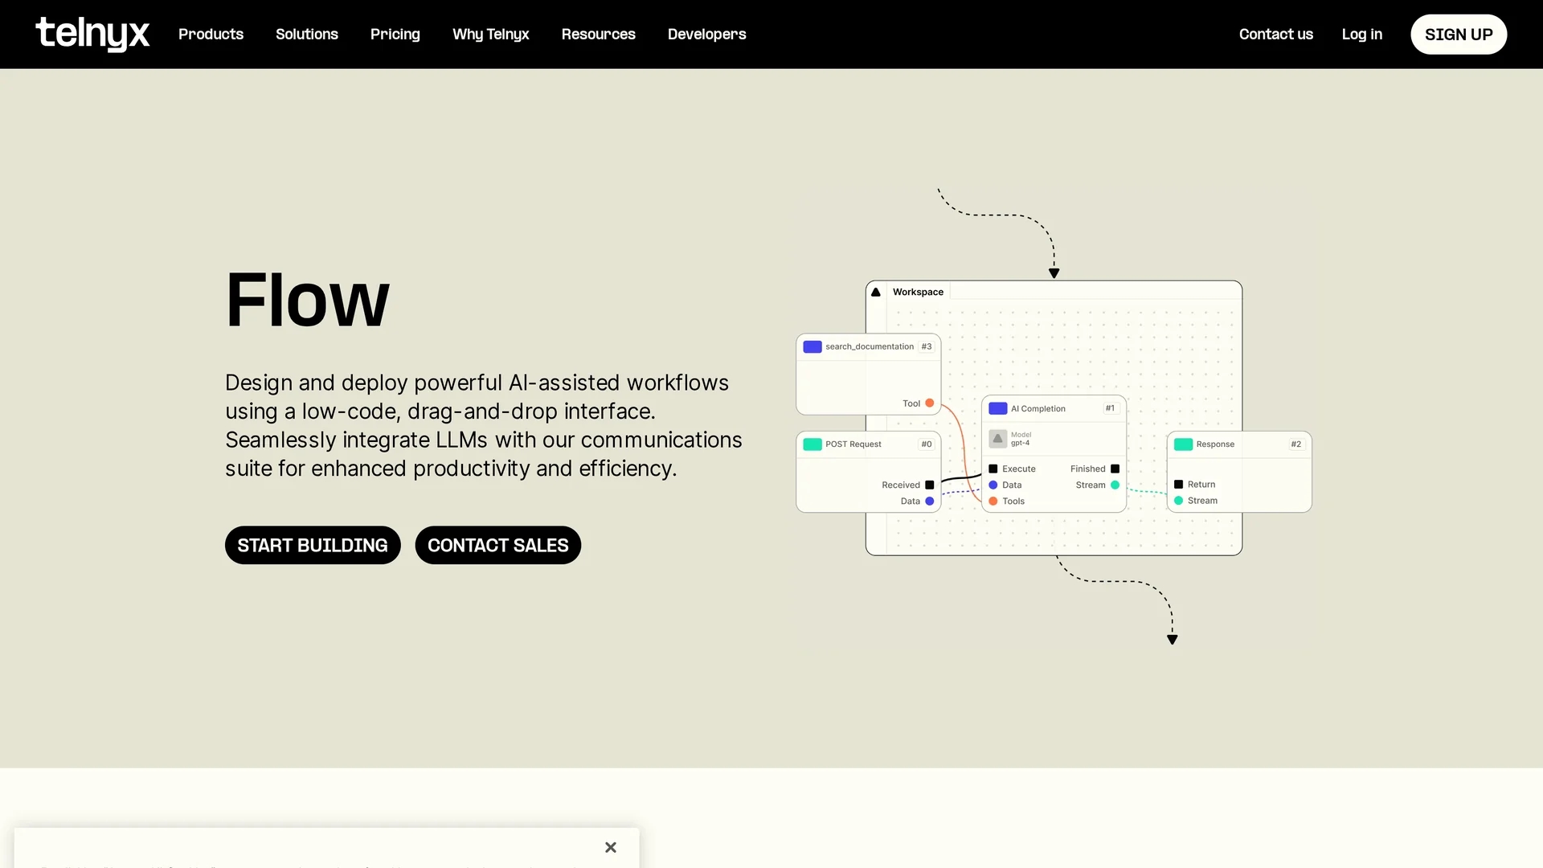
Task: Click the POST Request node title
Action: (x=853, y=444)
